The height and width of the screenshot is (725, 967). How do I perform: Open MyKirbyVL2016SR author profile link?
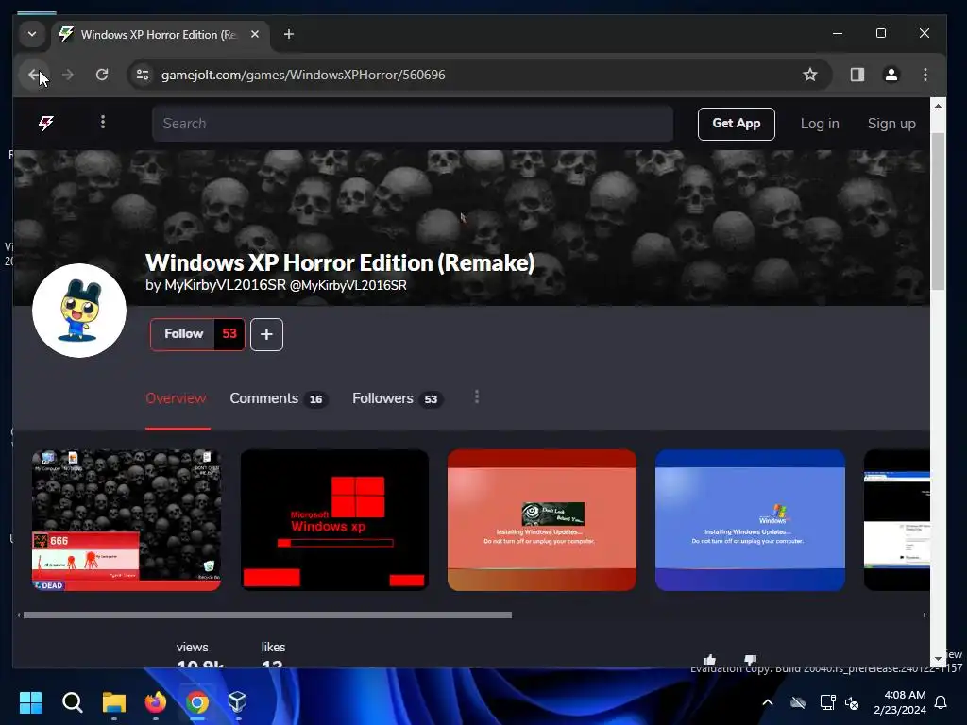click(x=225, y=285)
